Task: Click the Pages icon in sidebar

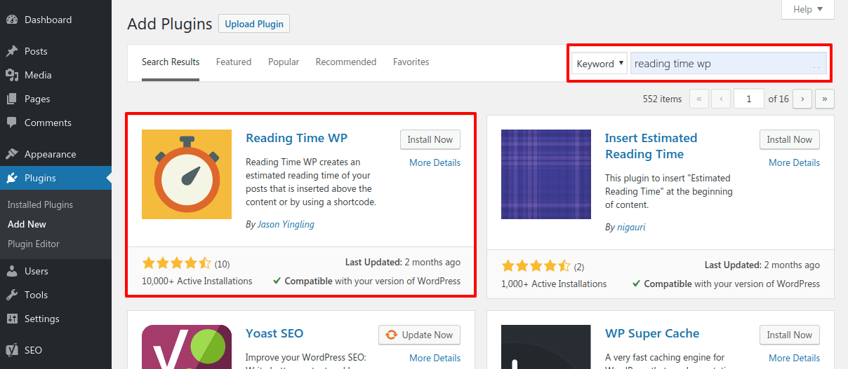Action: coord(12,99)
